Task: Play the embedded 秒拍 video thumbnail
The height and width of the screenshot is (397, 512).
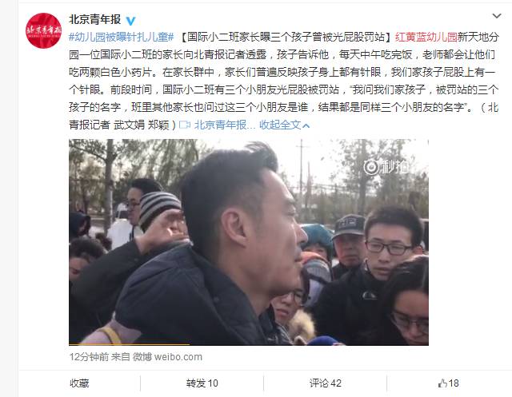Action: pos(249,242)
